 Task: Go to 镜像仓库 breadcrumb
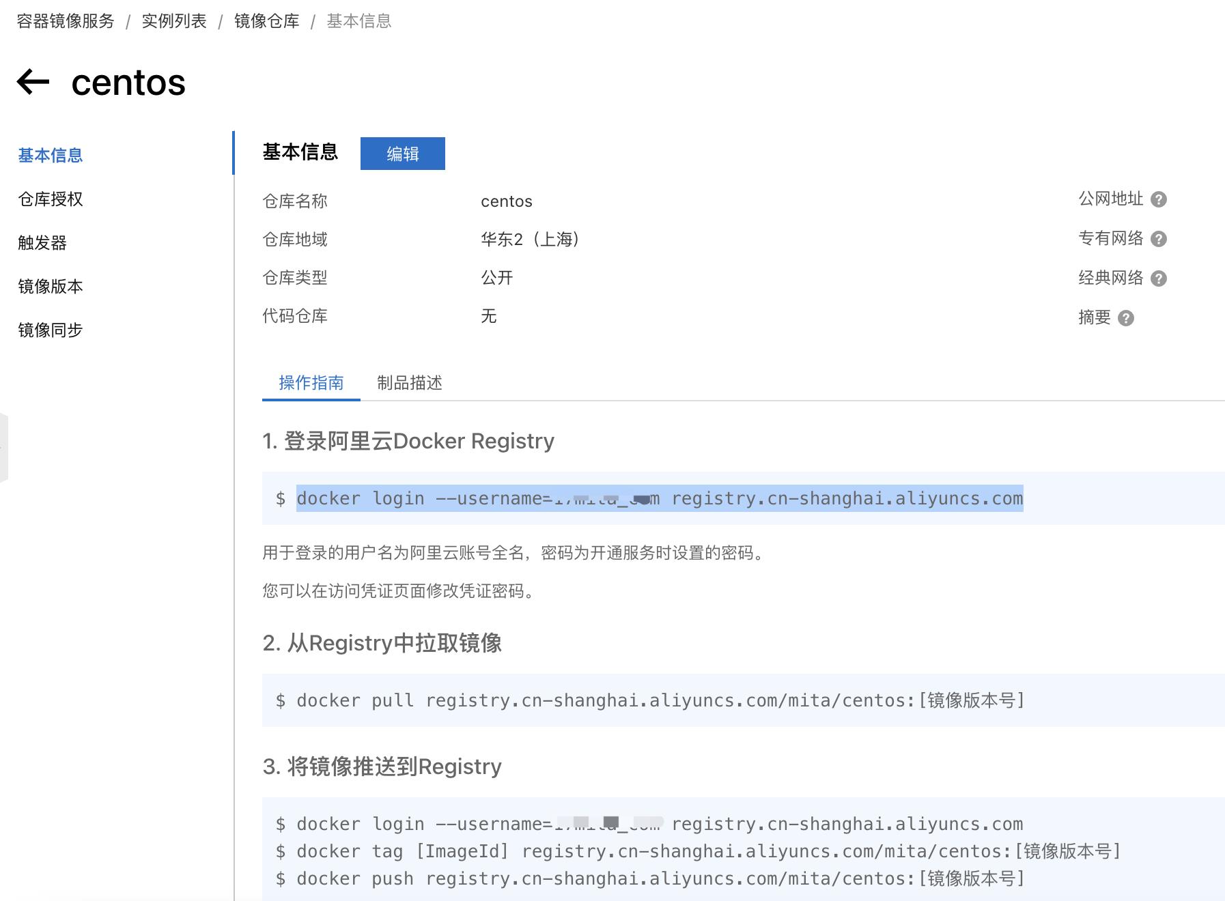click(267, 21)
